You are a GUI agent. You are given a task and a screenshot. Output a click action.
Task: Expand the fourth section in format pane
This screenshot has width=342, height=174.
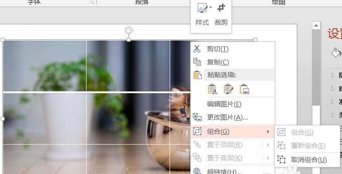tap(333, 115)
